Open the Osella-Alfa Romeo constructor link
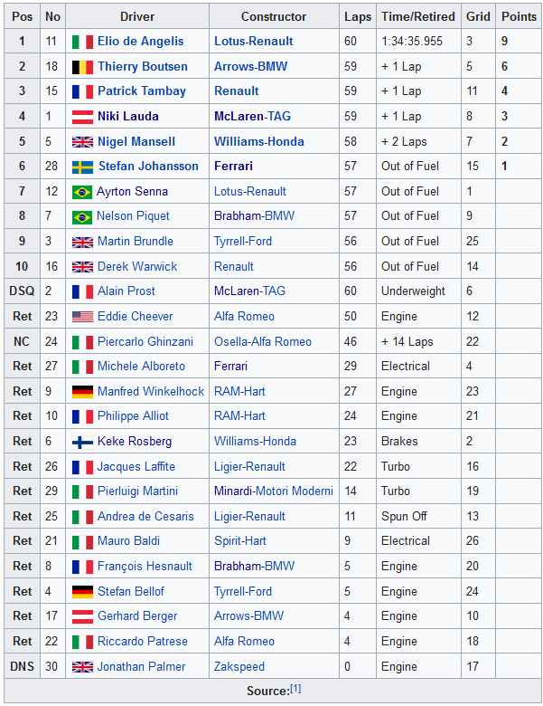Image resolution: width=543 pixels, height=706 pixels. (x=263, y=341)
